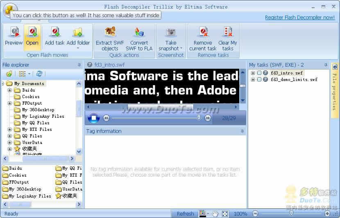Select fd3_demo_limits.swf in My tasks list
340x218 pixels.
pos(294,79)
